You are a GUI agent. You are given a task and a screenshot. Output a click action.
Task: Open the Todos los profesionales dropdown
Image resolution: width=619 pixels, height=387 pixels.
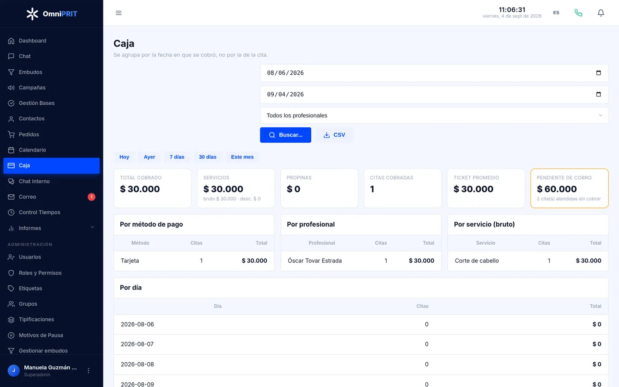click(x=434, y=115)
